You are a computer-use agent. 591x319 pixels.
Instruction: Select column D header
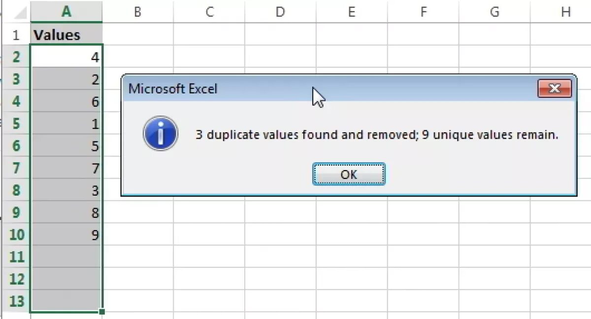(x=280, y=12)
